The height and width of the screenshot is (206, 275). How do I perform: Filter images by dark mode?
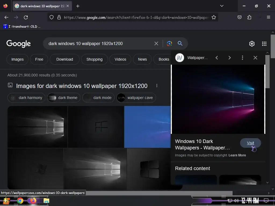(98, 98)
